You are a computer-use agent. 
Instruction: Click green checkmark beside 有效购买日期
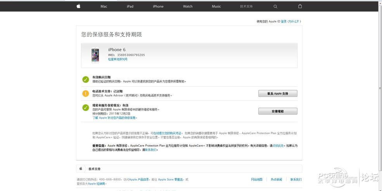click(x=85, y=79)
